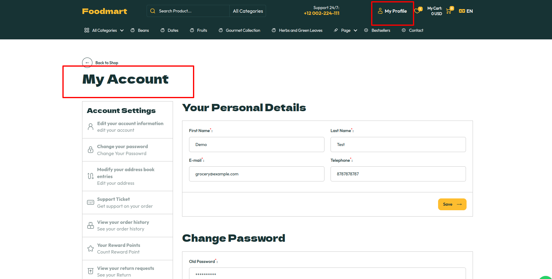Click the Herbs and Green Leaves icon
The height and width of the screenshot is (279, 552).
[x=274, y=30]
